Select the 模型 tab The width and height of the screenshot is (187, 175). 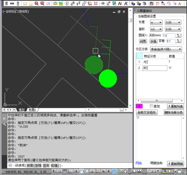(x=22, y=110)
